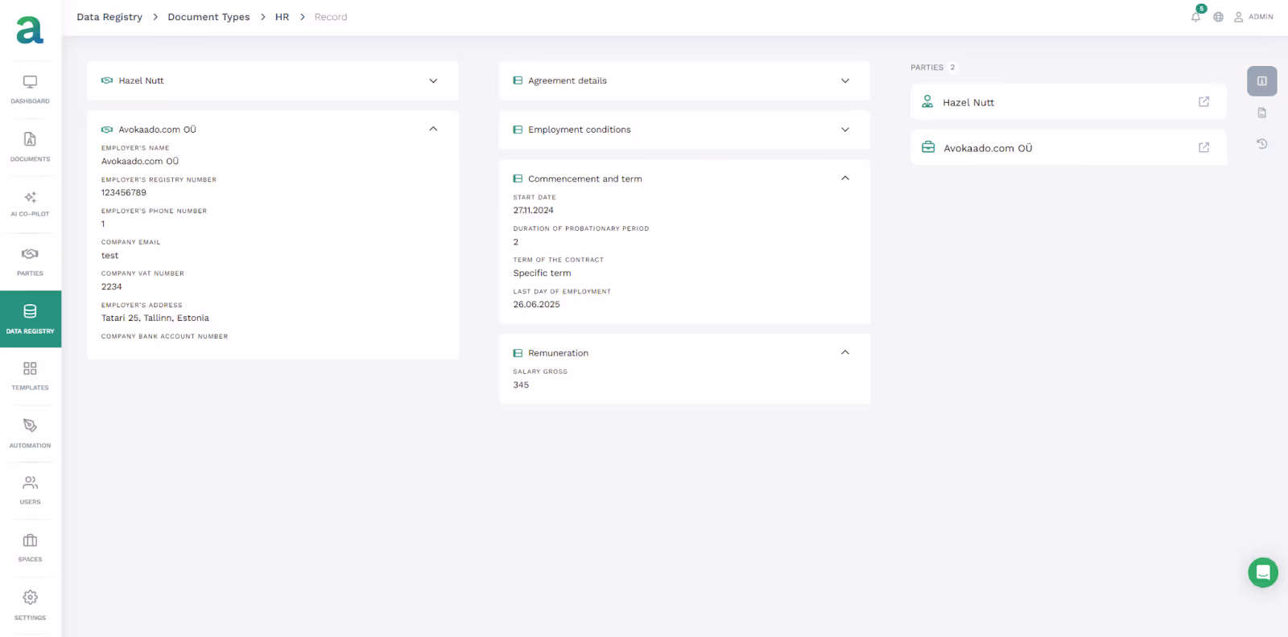Open the Automation sidebar section

point(30,434)
